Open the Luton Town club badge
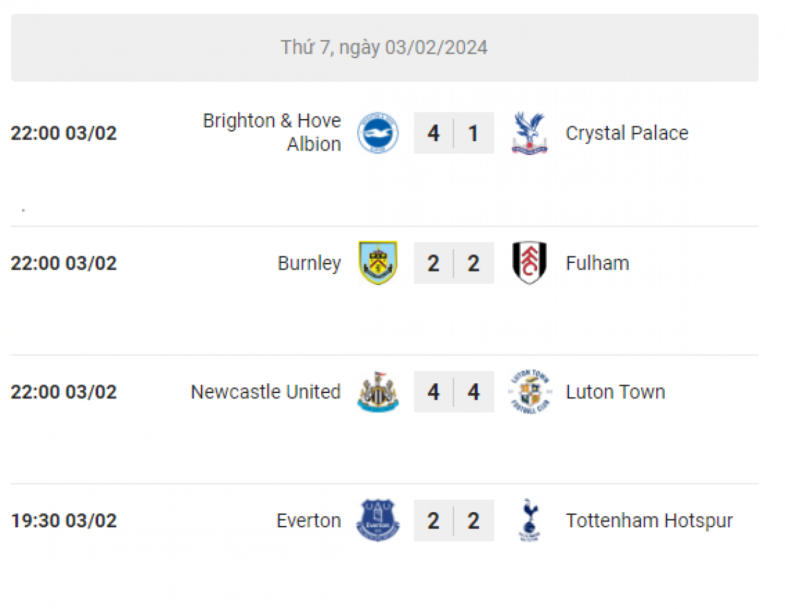Image resolution: width=785 pixels, height=609 pixels. (x=529, y=392)
